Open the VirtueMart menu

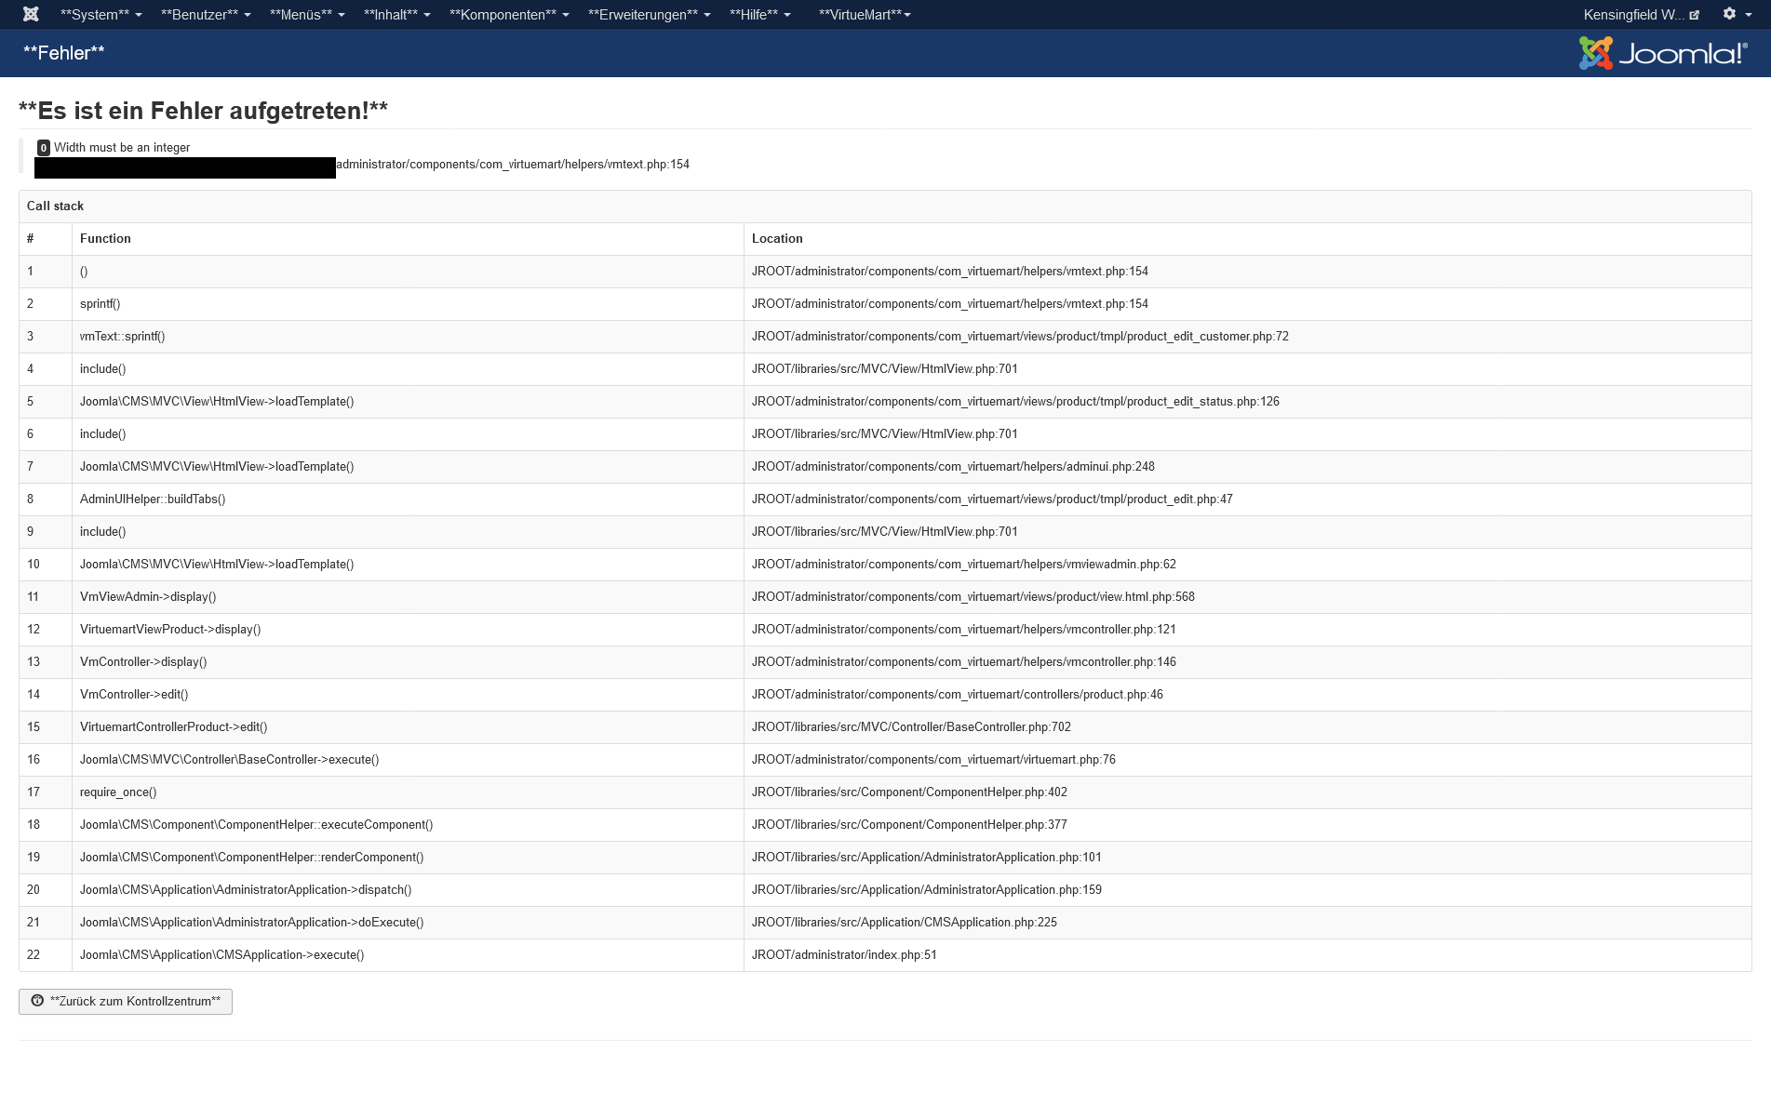864,15
